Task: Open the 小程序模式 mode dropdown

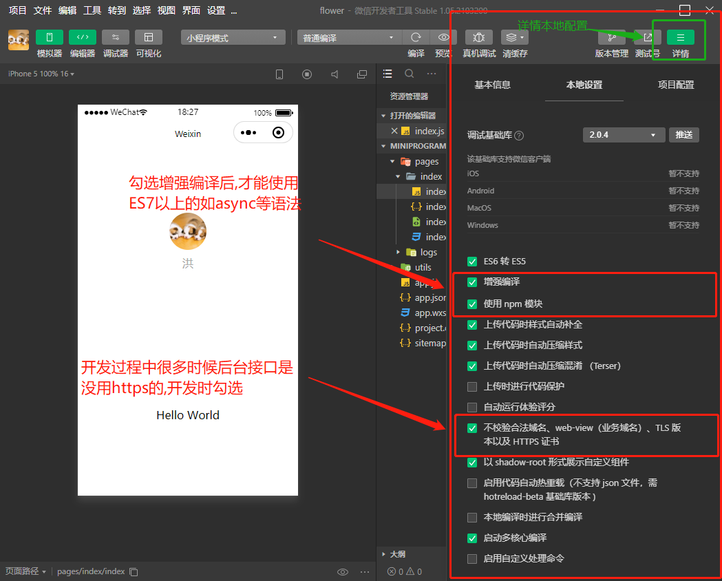Action: (234, 38)
